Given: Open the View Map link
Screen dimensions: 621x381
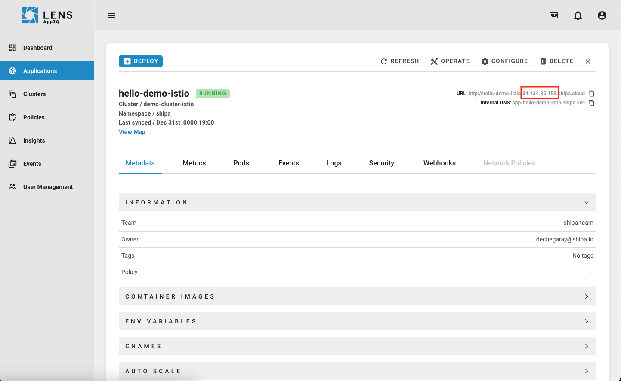Looking at the screenshot, I should (x=132, y=132).
